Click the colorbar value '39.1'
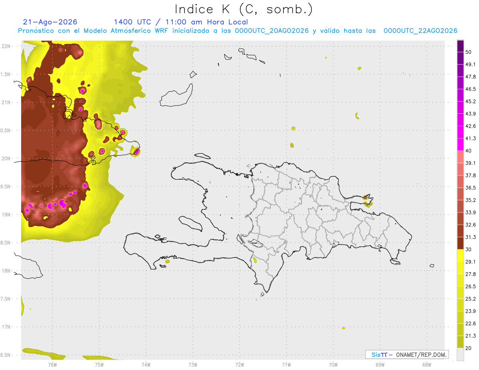Viewport: 479px width, 370px height. click(471, 163)
